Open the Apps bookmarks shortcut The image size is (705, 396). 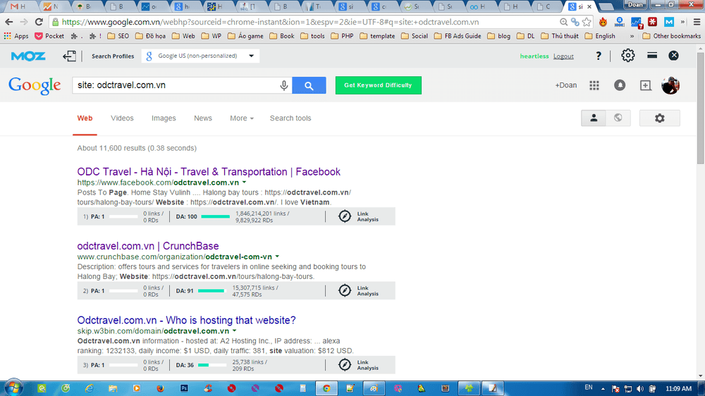[x=16, y=36]
